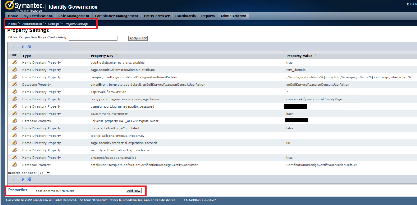Click the Add New property button
Screen dimensions: 417x205
pyautogui.click(x=133, y=191)
